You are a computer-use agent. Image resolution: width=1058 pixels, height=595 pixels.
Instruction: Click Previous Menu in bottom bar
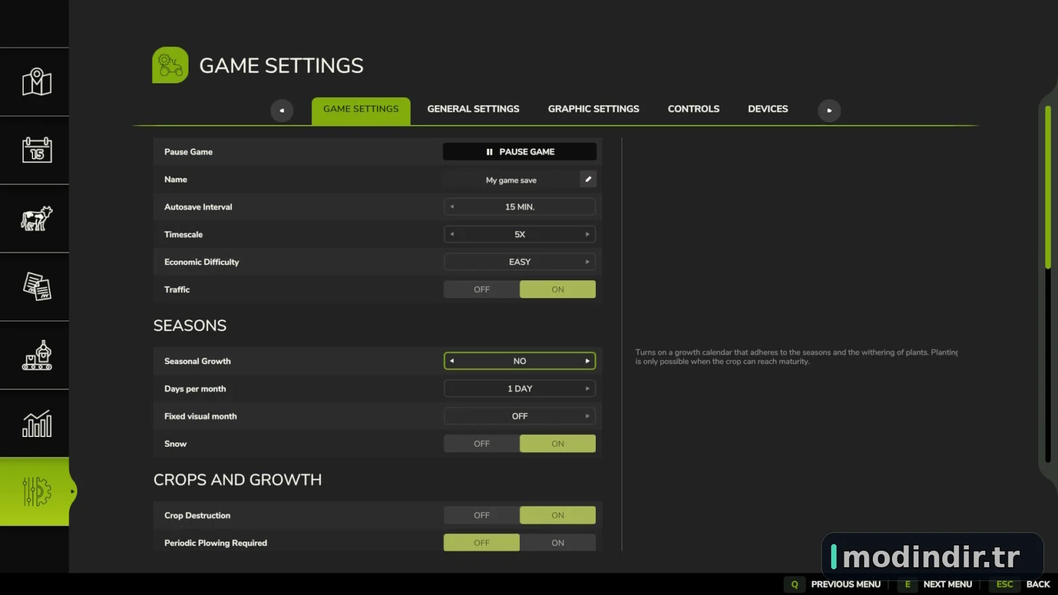click(846, 584)
